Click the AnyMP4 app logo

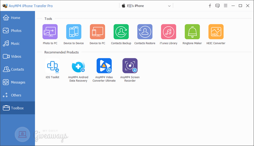[x=5, y=6]
